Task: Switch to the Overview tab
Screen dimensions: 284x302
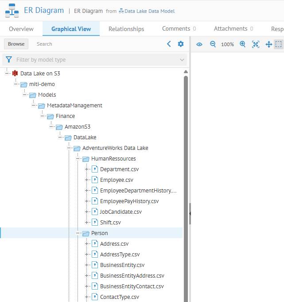Action: tap(21, 29)
